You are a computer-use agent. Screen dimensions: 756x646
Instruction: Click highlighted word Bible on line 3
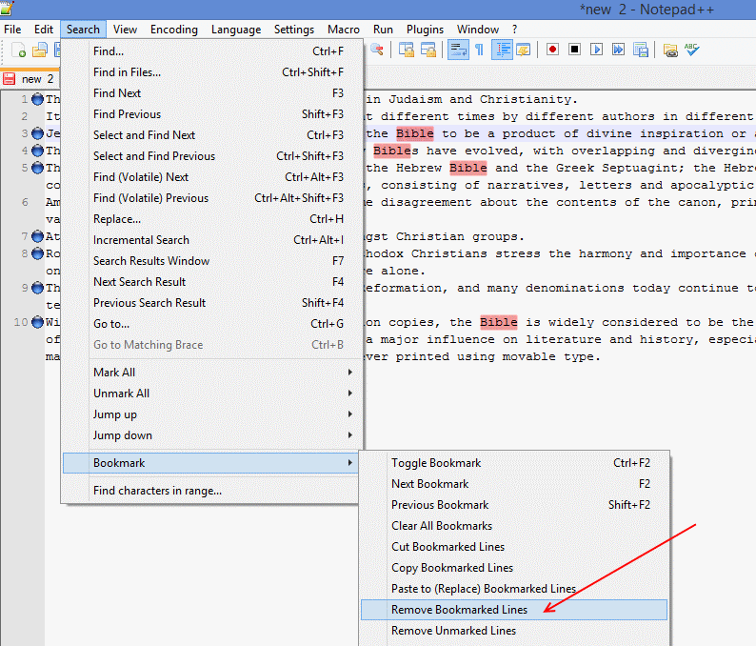(414, 133)
